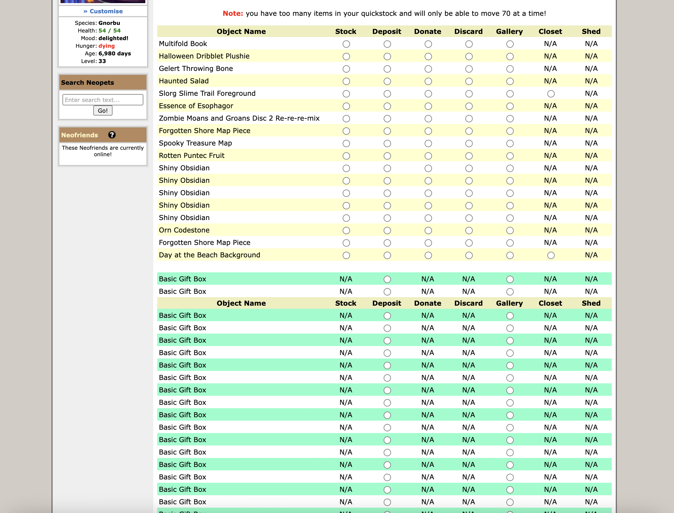The height and width of the screenshot is (513, 674).
Task: Select Discard for Spooky Treasure Map
Action: point(469,144)
